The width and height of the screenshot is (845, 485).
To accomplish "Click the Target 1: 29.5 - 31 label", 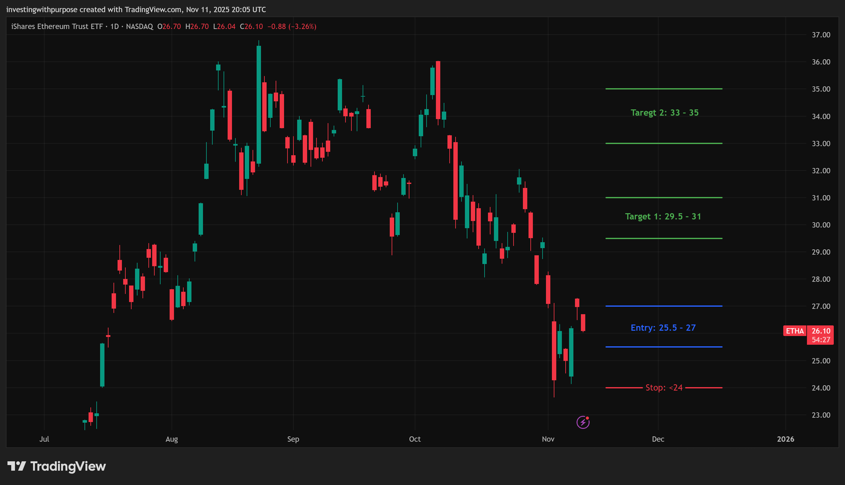I will tap(663, 217).
